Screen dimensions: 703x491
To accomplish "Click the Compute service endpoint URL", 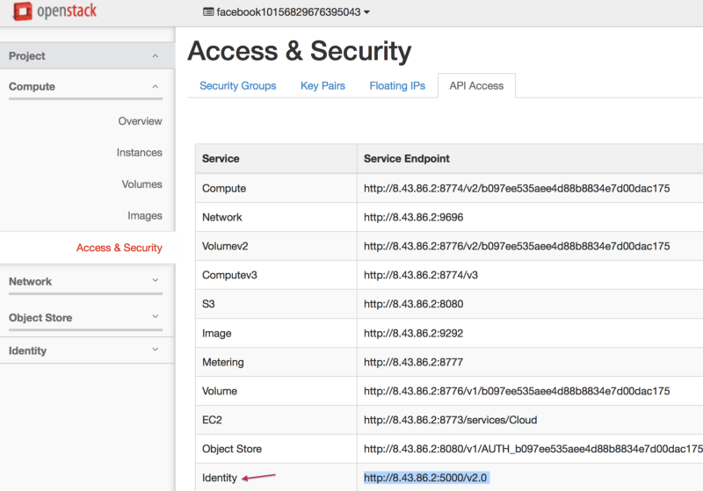I will (x=517, y=188).
